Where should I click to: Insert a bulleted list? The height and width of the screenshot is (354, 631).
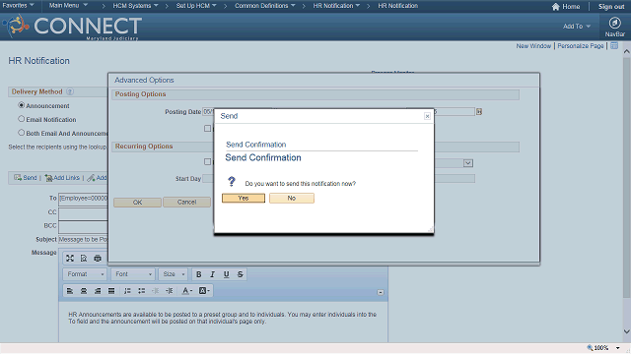point(141,291)
